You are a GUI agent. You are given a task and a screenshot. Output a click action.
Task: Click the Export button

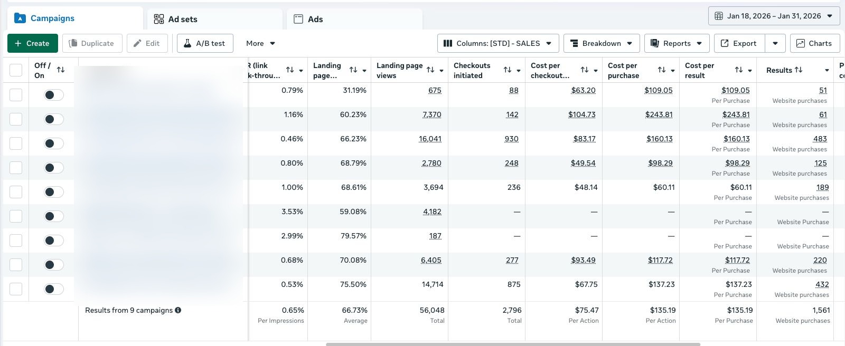coord(739,43)
